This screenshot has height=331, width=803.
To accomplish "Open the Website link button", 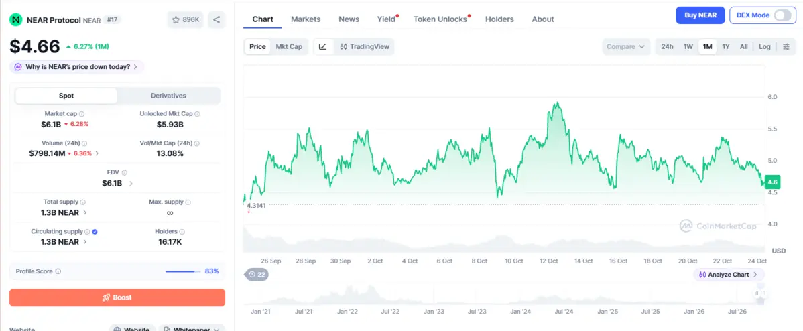I will click(131, 329).
